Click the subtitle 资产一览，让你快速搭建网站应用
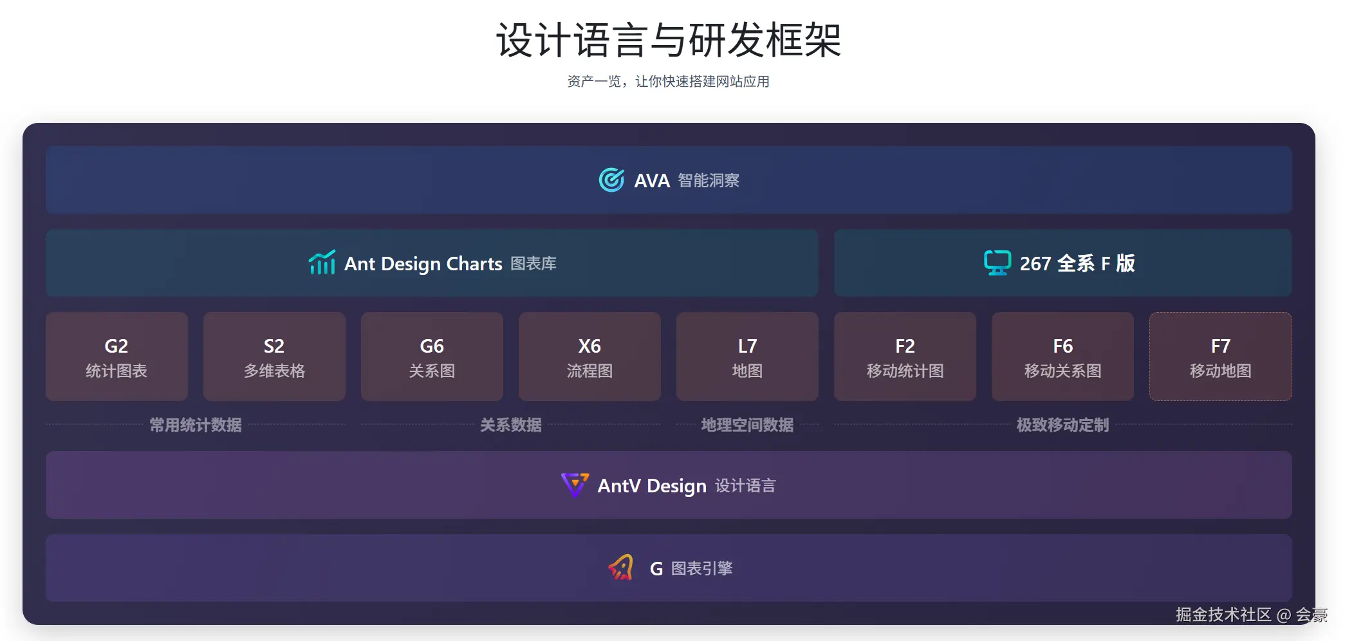The width and height of the screenshot is (1345, 641). coord(669,81)
